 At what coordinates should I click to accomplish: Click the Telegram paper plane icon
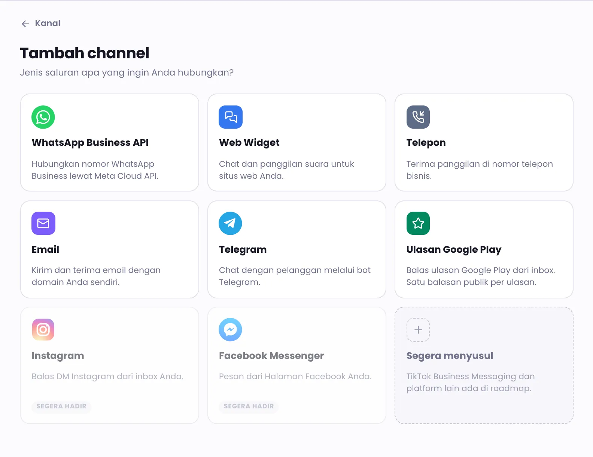(230, 223)
